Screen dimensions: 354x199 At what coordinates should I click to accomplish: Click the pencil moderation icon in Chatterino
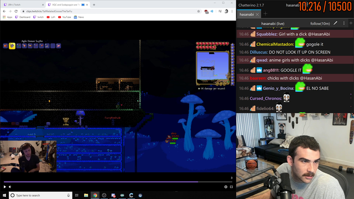(336, 23)
